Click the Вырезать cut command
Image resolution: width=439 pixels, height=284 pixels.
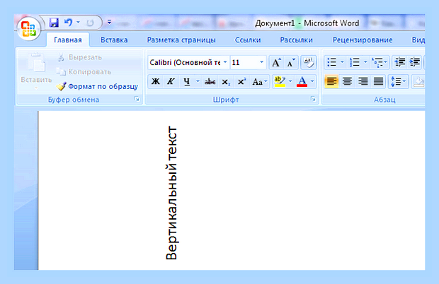click(x=79, y=57)
